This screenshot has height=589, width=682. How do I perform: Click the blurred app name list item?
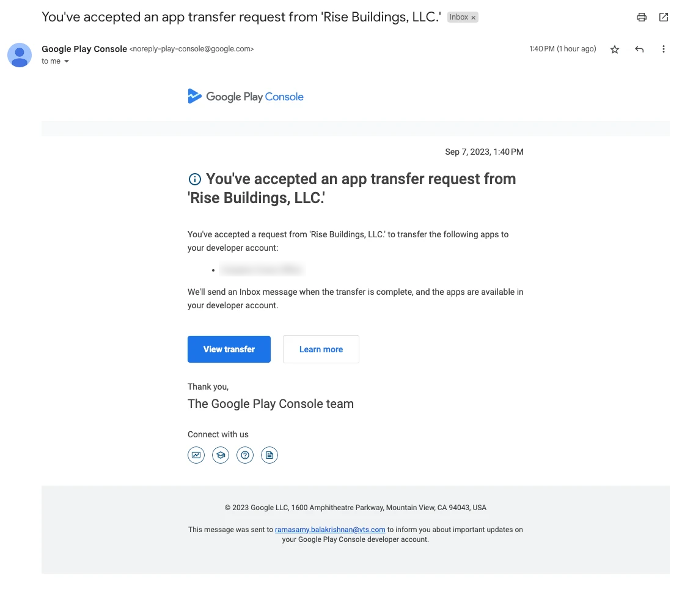click(x=261, y=270)
